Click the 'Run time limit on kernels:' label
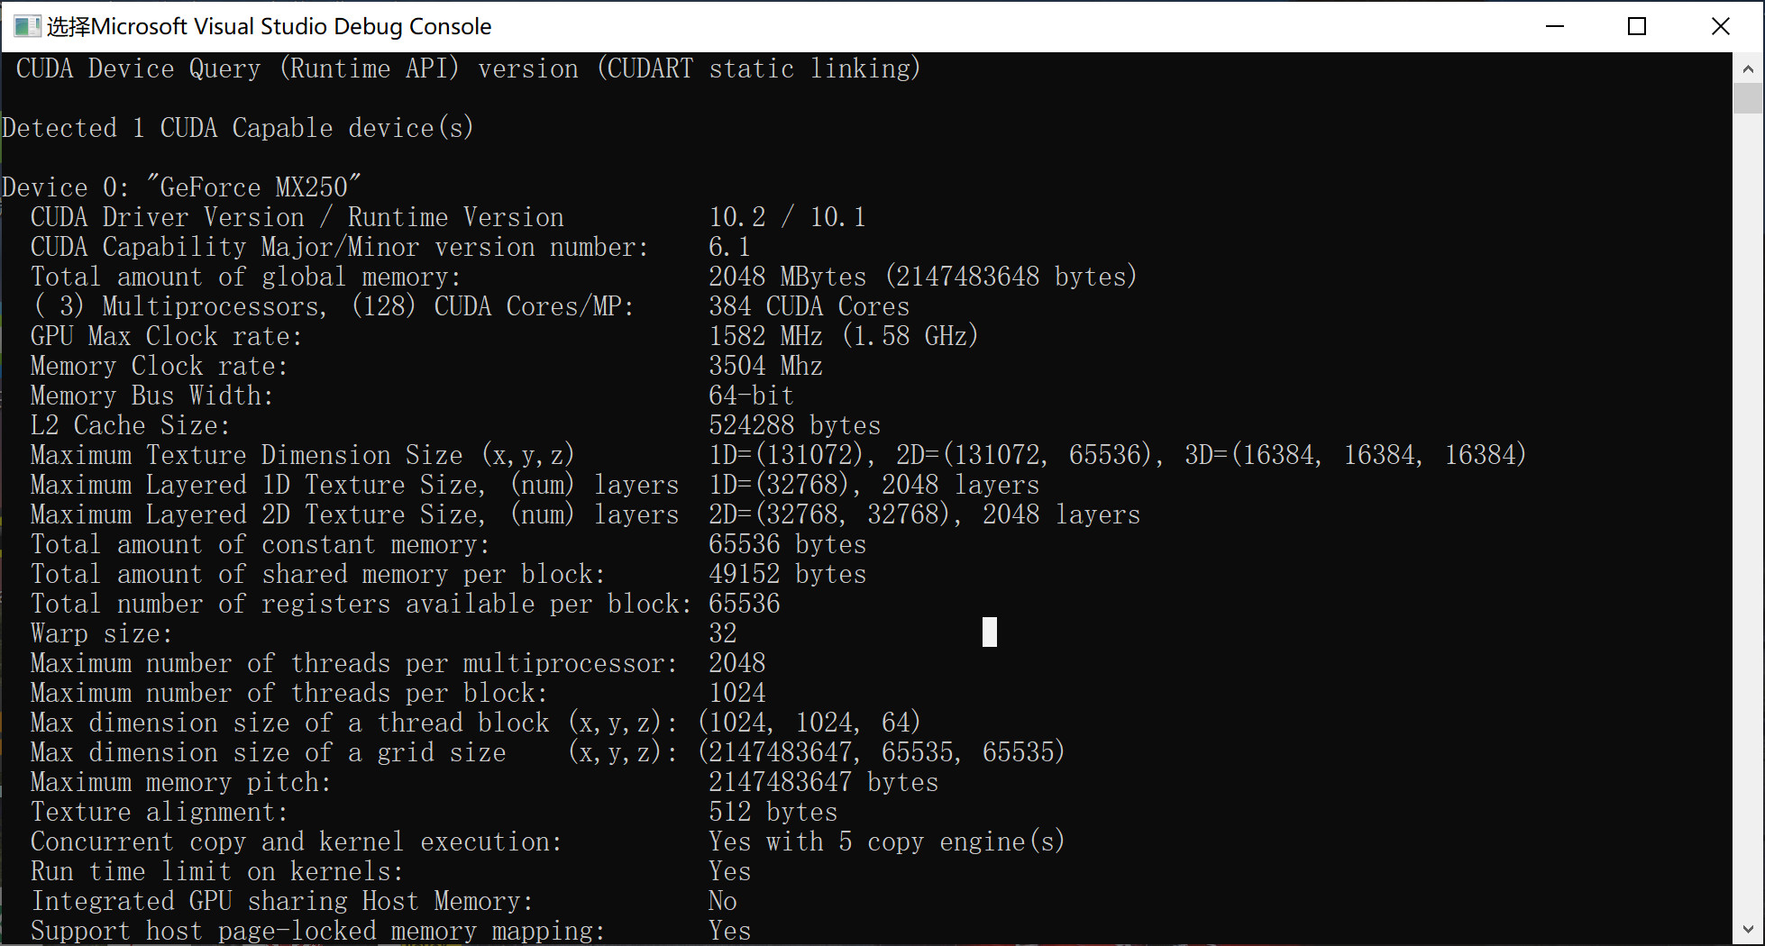The image size is (1765, 946). click(x=216, y=871)
